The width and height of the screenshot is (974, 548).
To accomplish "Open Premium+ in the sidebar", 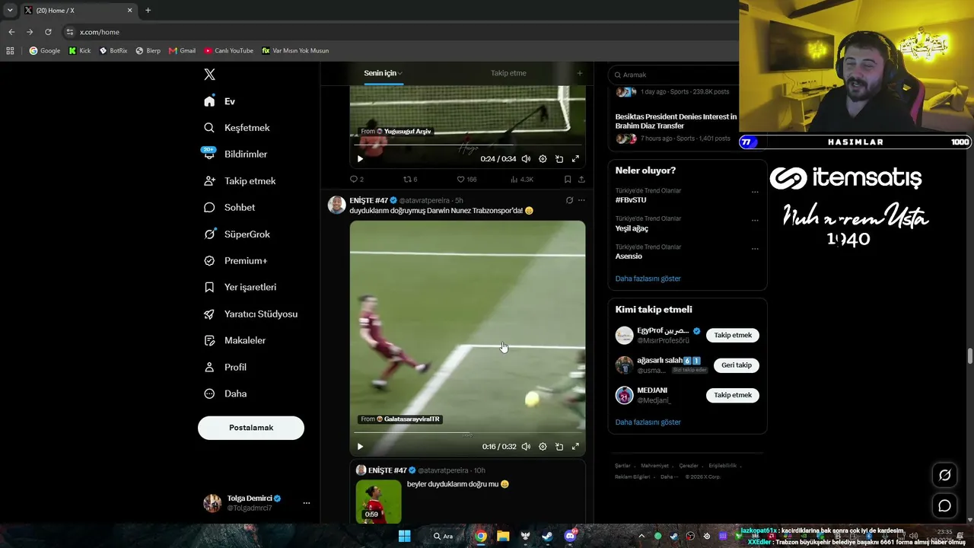I will click(235, 261).
